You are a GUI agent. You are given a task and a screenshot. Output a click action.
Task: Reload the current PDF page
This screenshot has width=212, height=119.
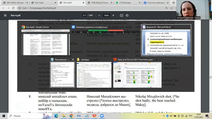point(13,8)
